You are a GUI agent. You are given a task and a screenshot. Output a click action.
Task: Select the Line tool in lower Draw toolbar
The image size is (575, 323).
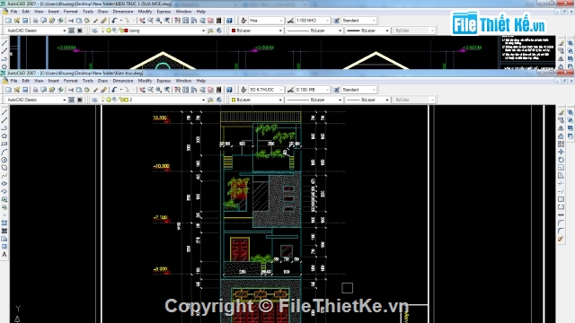coord(4,112)
